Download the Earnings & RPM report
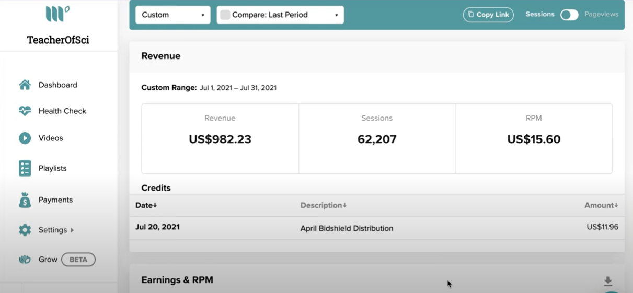Viewport: 633px width, 293px height. [x=608, y=282]
